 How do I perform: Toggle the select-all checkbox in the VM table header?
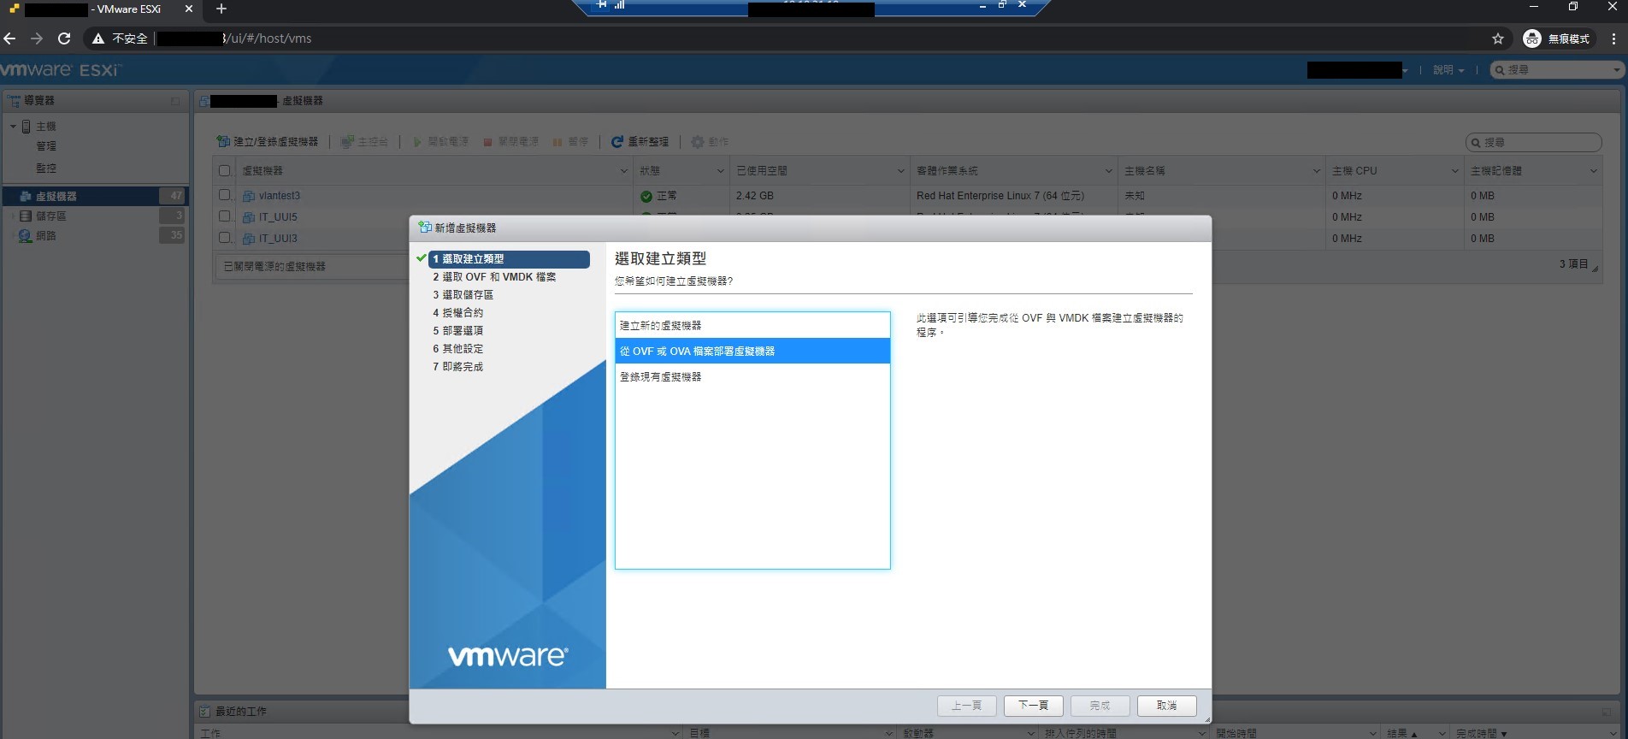[225, 170]
